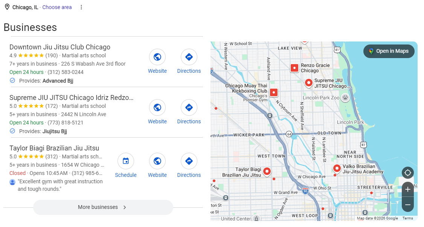Viewport: 424px width, 227px height.
Task: Click Open 24 hours under Downtown Jiu Jitsu
Action: 26,72
